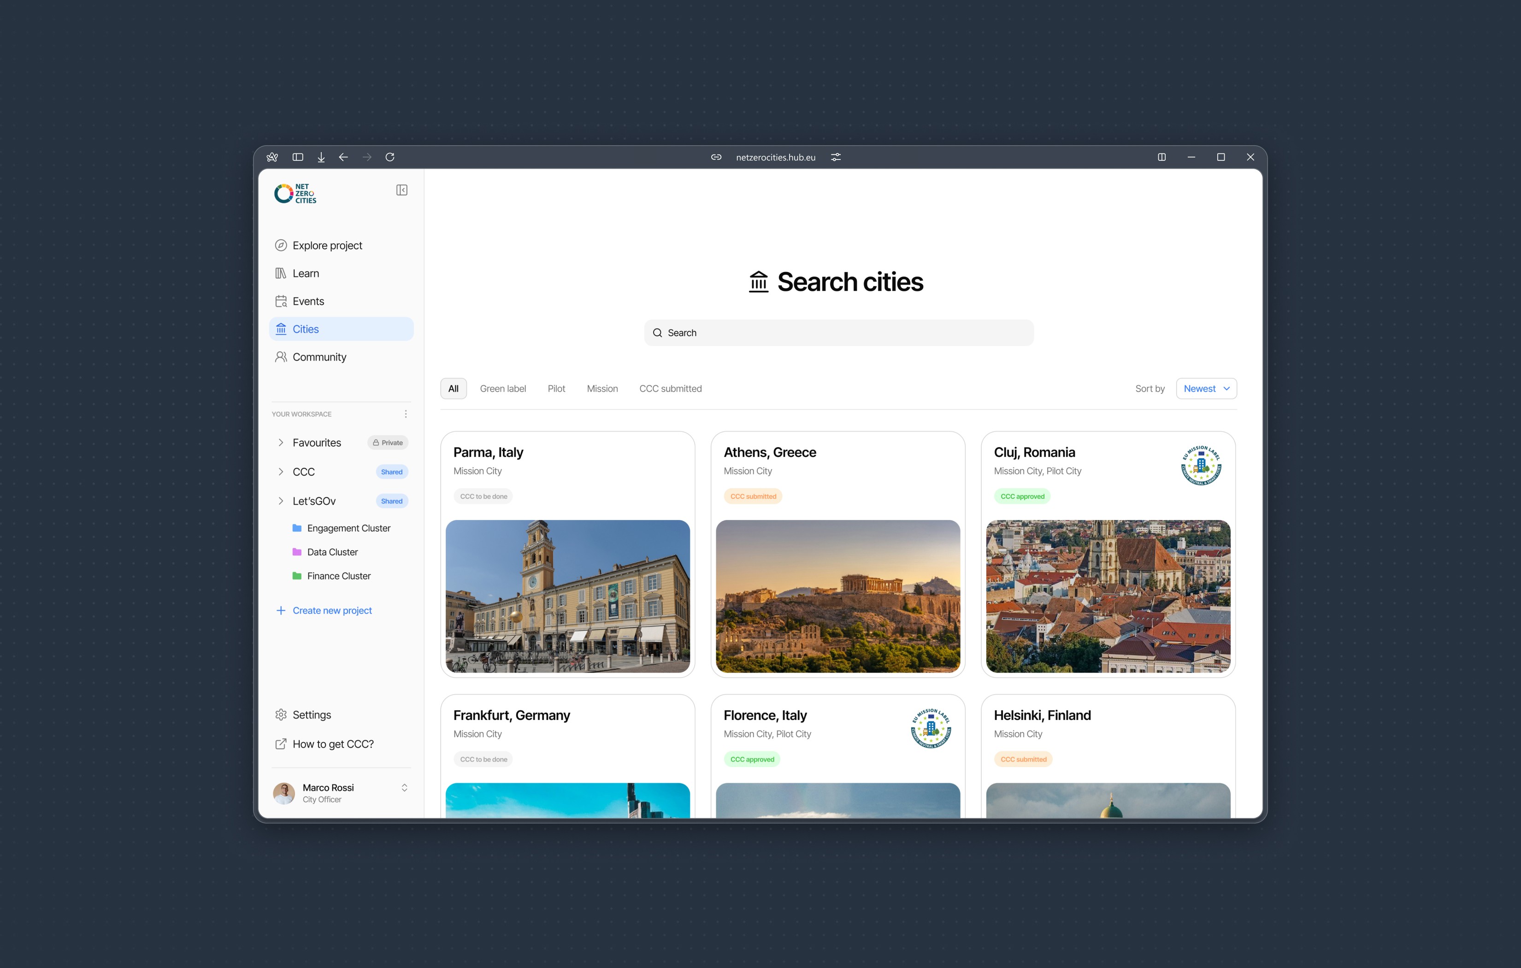Open the Newest sort dropdown
Screen dimensions: 1521x968
1206,389
